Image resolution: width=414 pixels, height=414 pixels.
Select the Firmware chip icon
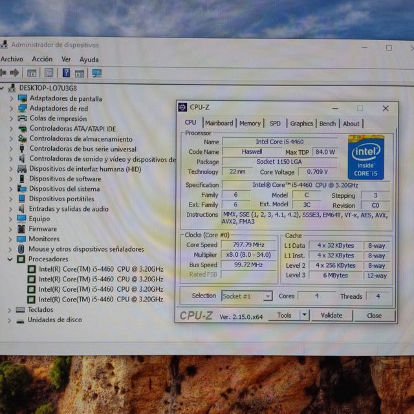coord(21,228)
